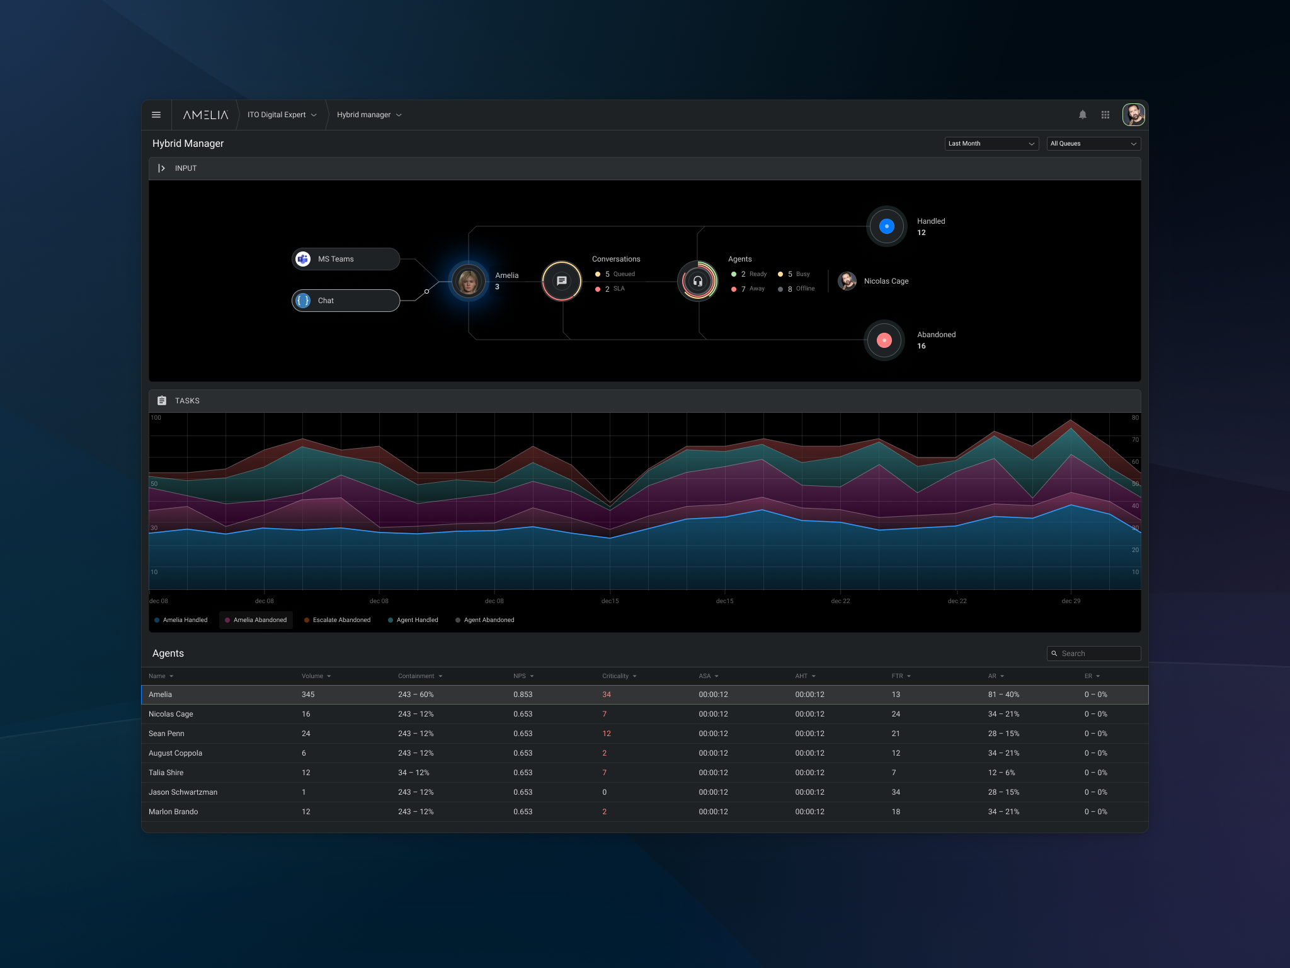
Task: Collapse the INPUT panel arrow icon
Action: coord(161,168)
